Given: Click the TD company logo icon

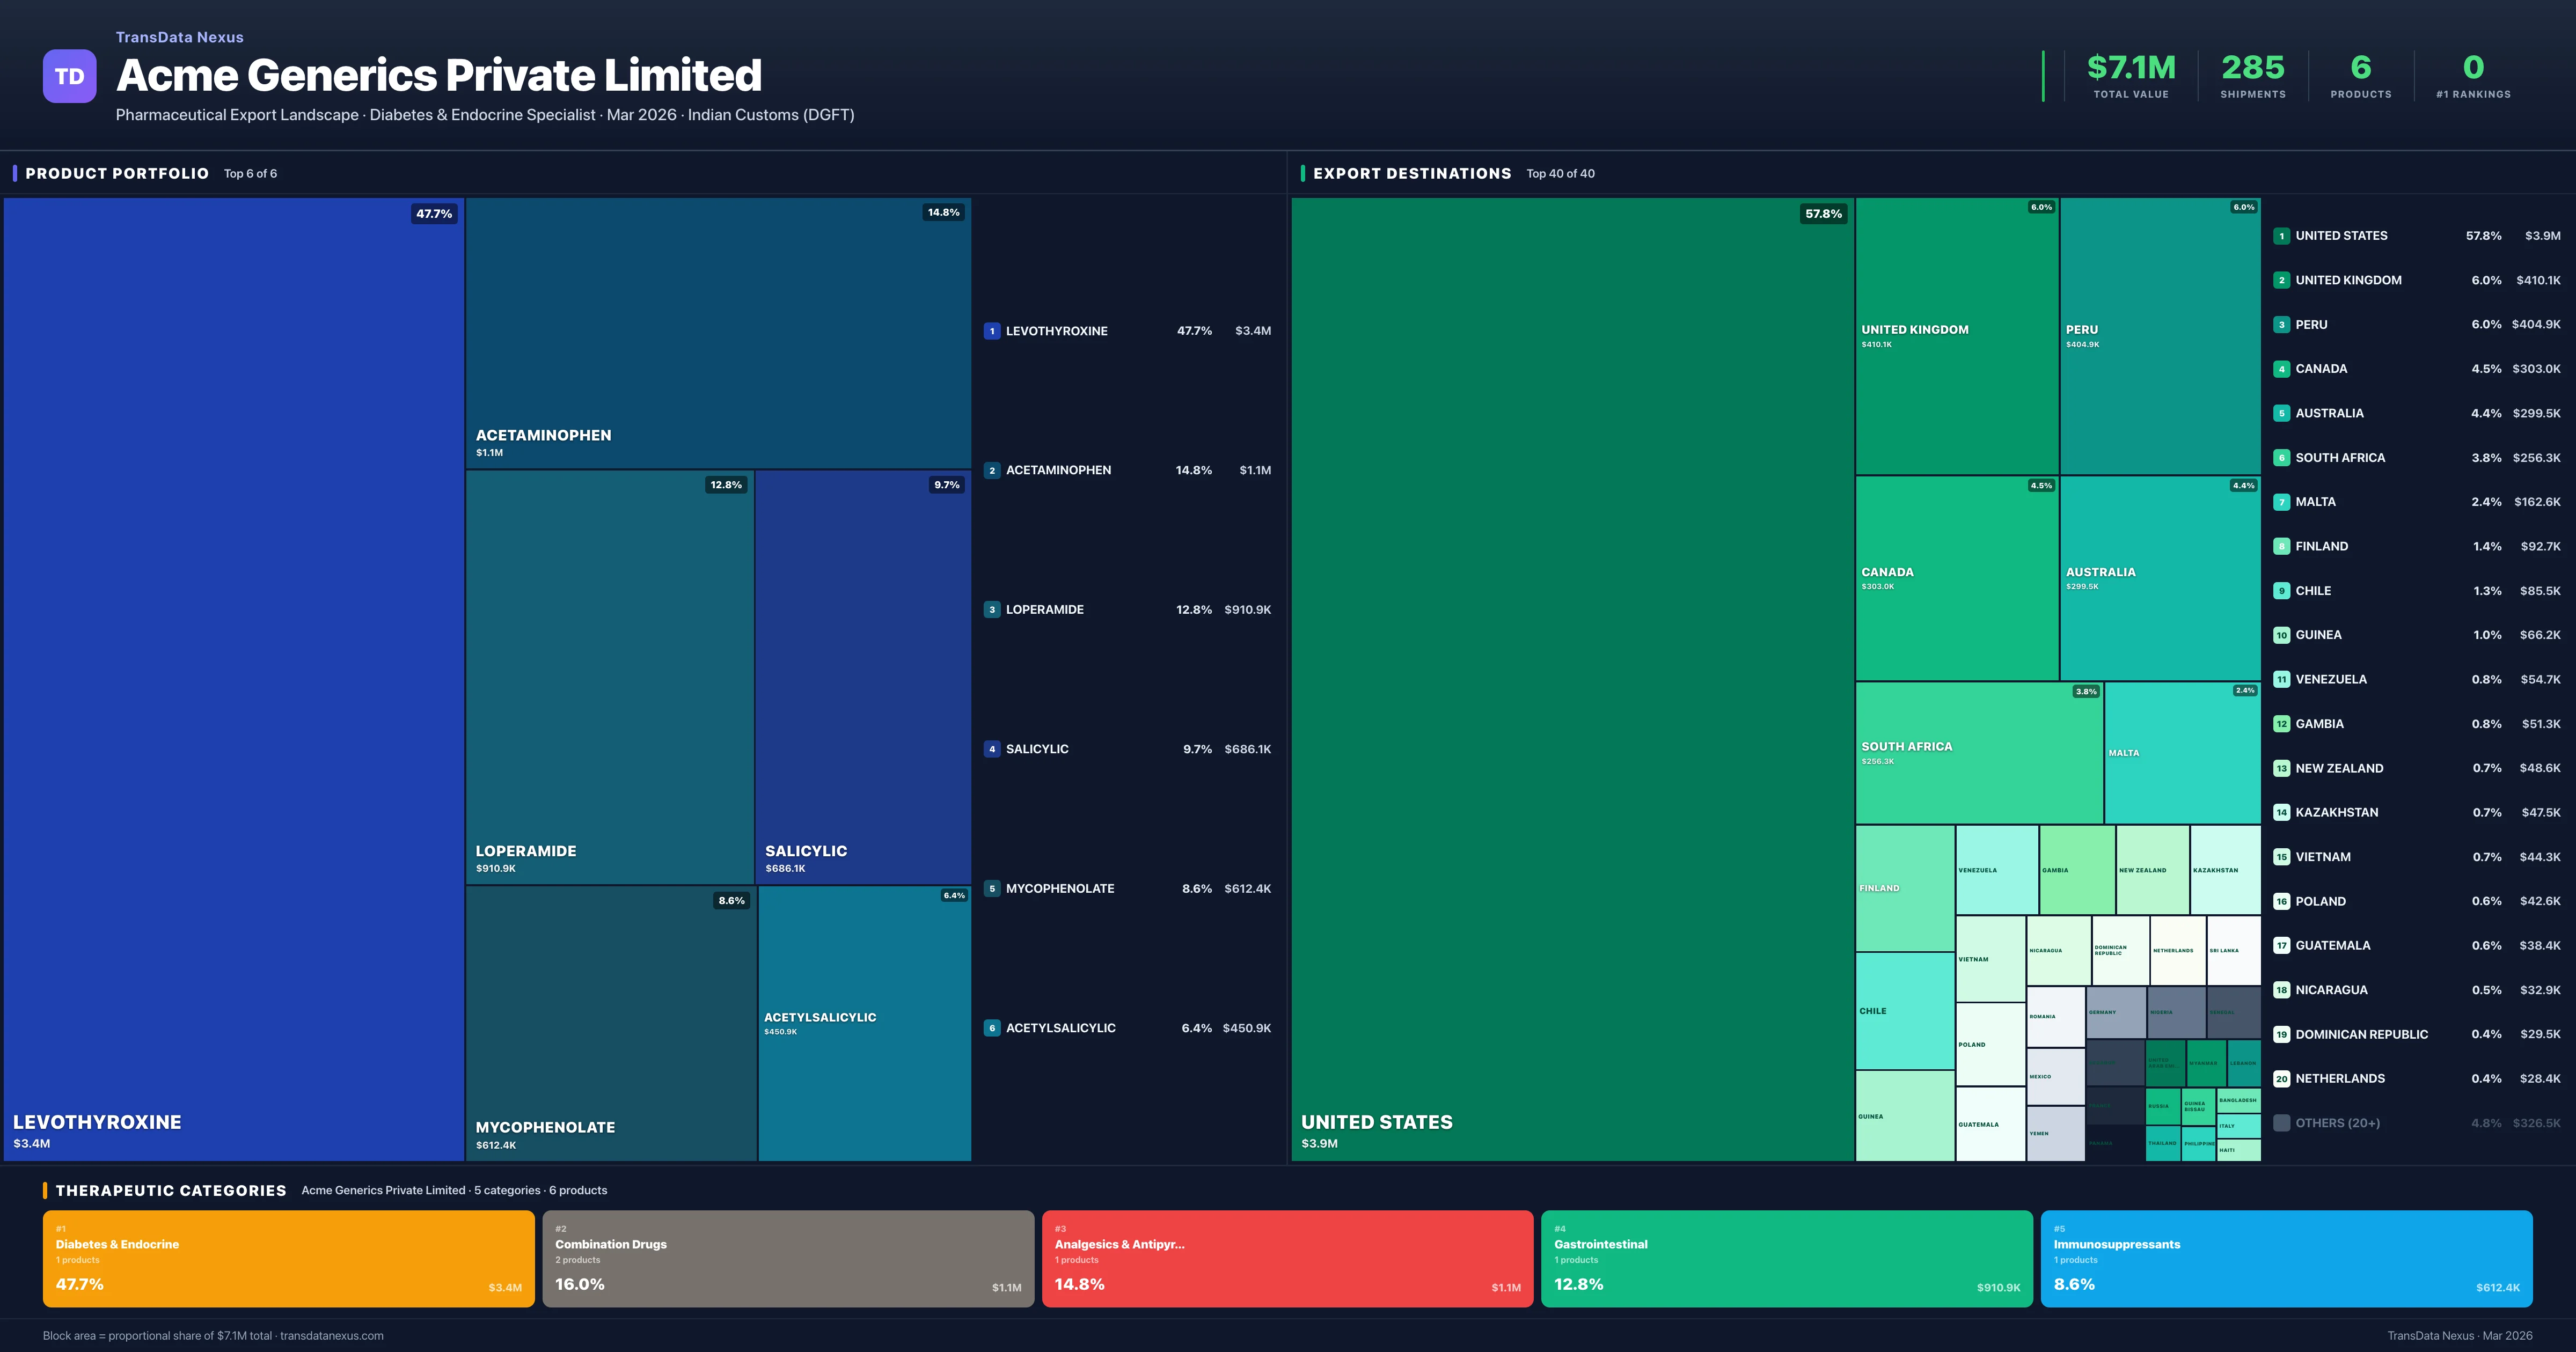Looking at the screenshot, I should (69, 76).
